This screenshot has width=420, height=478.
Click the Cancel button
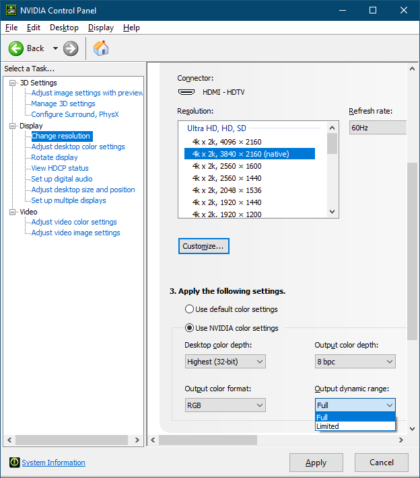tap(382, 463)
